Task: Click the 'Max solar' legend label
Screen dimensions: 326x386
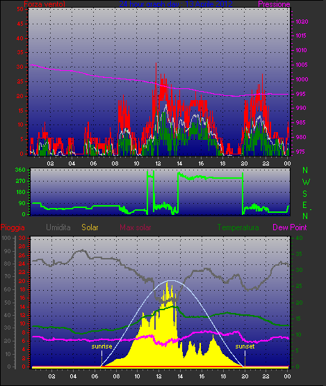Action: click(x=136, y=227)
